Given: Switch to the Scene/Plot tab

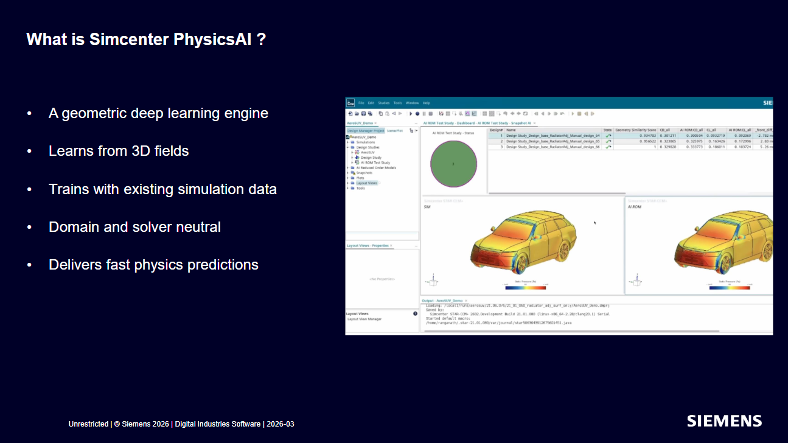Looking at the screenshot, I should point(395,130).
